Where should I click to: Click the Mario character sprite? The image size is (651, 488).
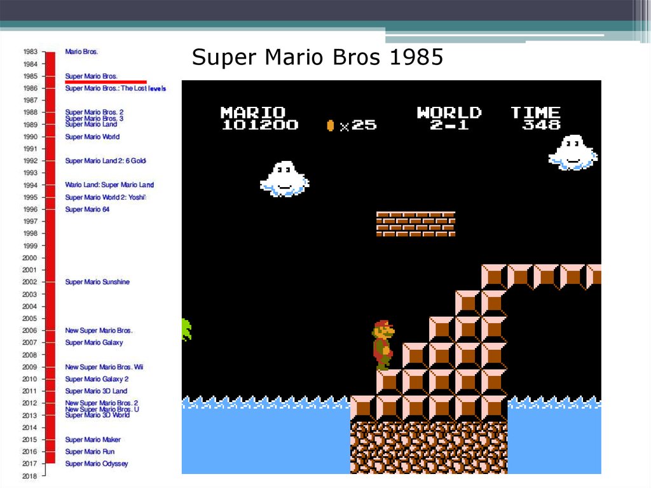point(383,345)
